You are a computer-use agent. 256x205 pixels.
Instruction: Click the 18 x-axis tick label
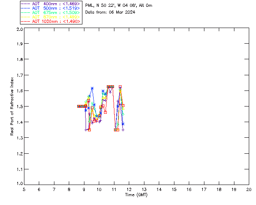(x=219, y=189)
